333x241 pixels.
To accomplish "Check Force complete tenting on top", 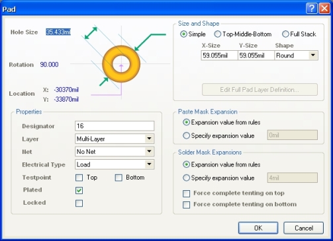I will point(186,193).
